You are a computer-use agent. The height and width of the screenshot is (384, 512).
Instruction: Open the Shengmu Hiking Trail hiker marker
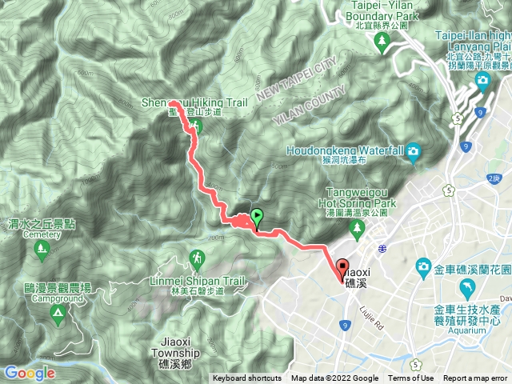(195, 126)
